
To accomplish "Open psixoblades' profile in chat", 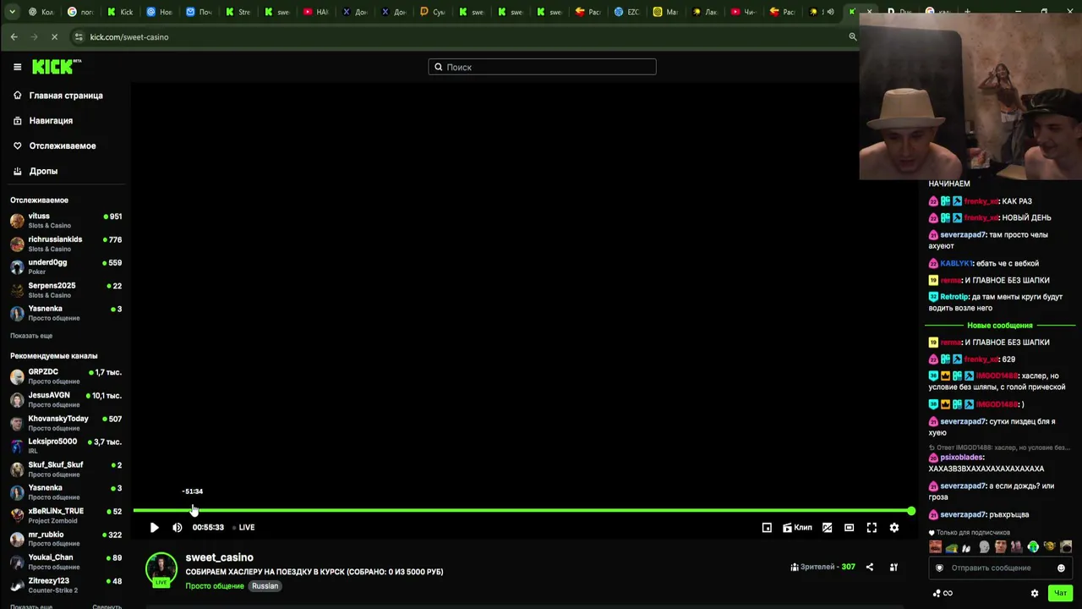I will point(961,458).
